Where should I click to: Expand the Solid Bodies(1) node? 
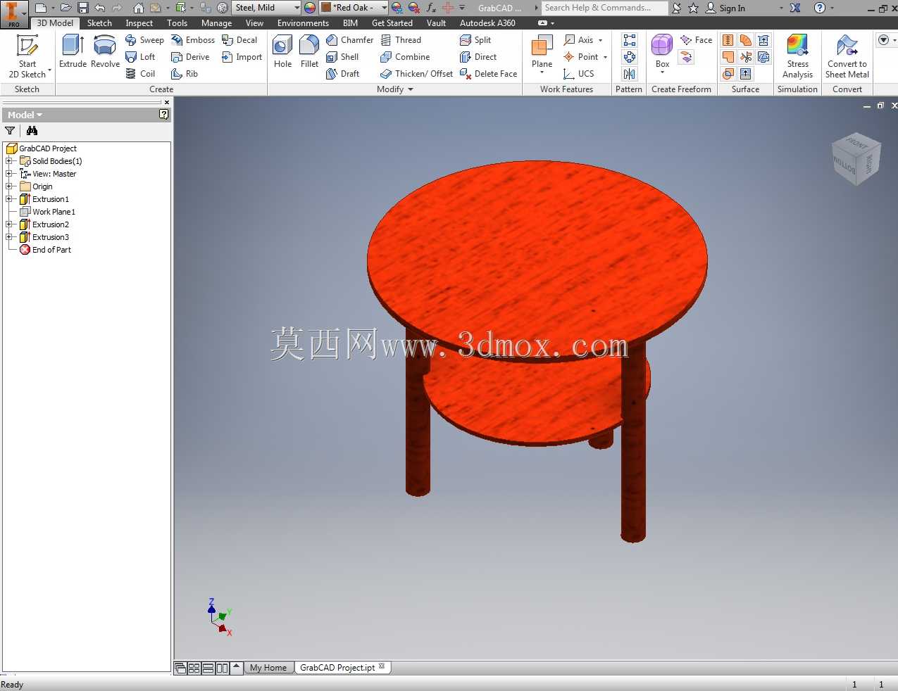point(9,161)
